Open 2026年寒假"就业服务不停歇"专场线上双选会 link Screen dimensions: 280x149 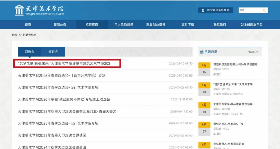[64, 99]
